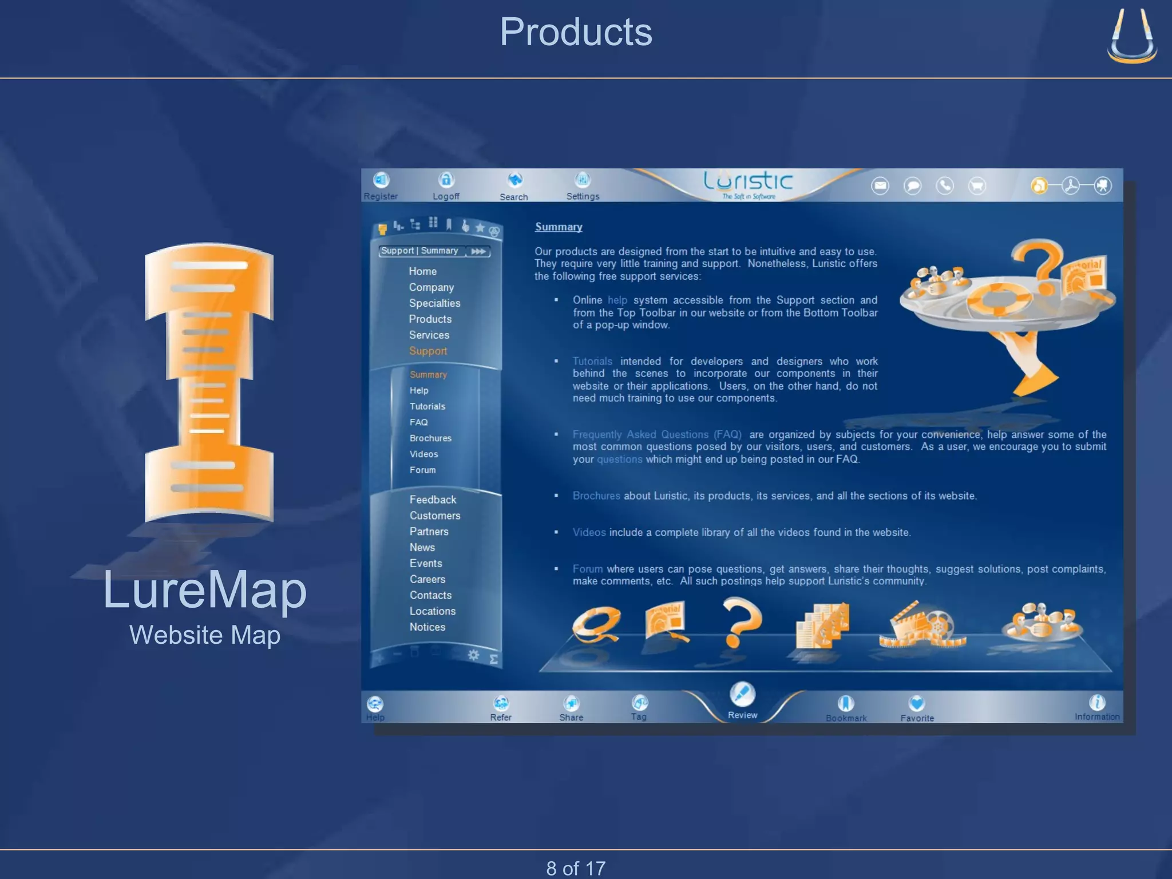This screenshot has width=1172, height=879.
Task: Click the gear icon at sidebar bottom
Action: (473, 655)
